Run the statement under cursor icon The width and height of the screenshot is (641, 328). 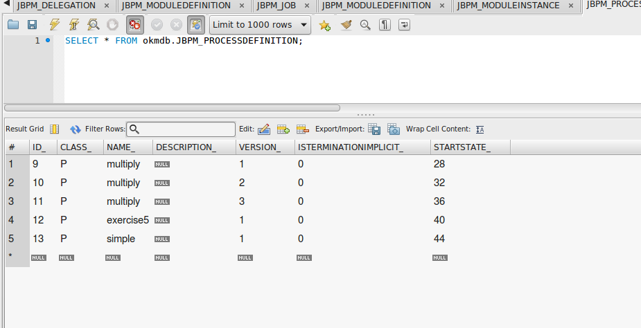(x=73, y=25)
